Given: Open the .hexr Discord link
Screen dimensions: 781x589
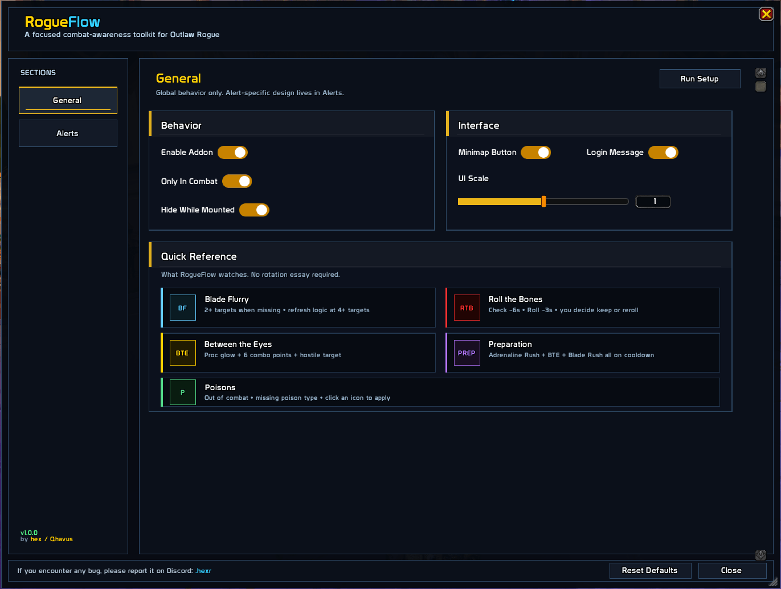Looking at the screenshot, I should pyautogui.click(x=203, y=571).
